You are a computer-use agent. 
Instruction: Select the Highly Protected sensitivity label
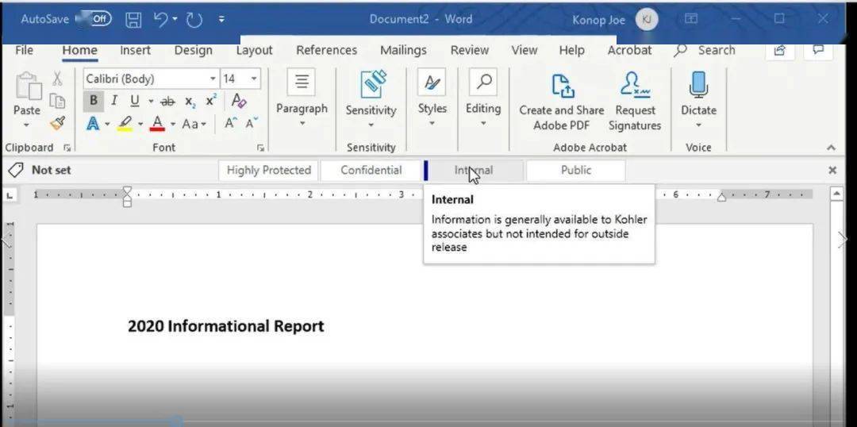(x=268, y=170)
